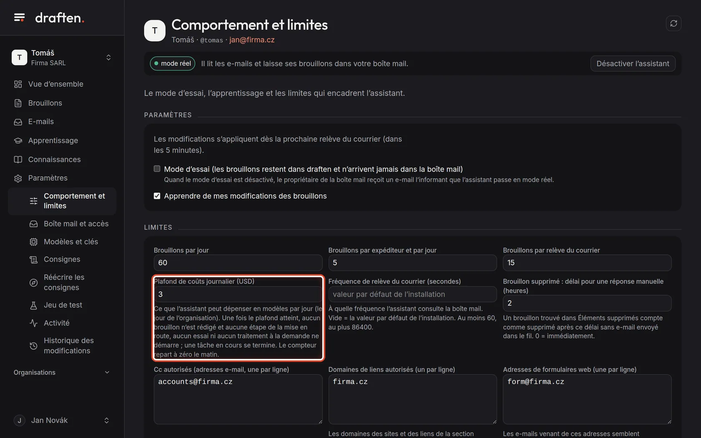Viewport: 701px width, 438px height.
Task: Open Connaissances book icon
Action: pyautogui.click(x=18, y=159)
